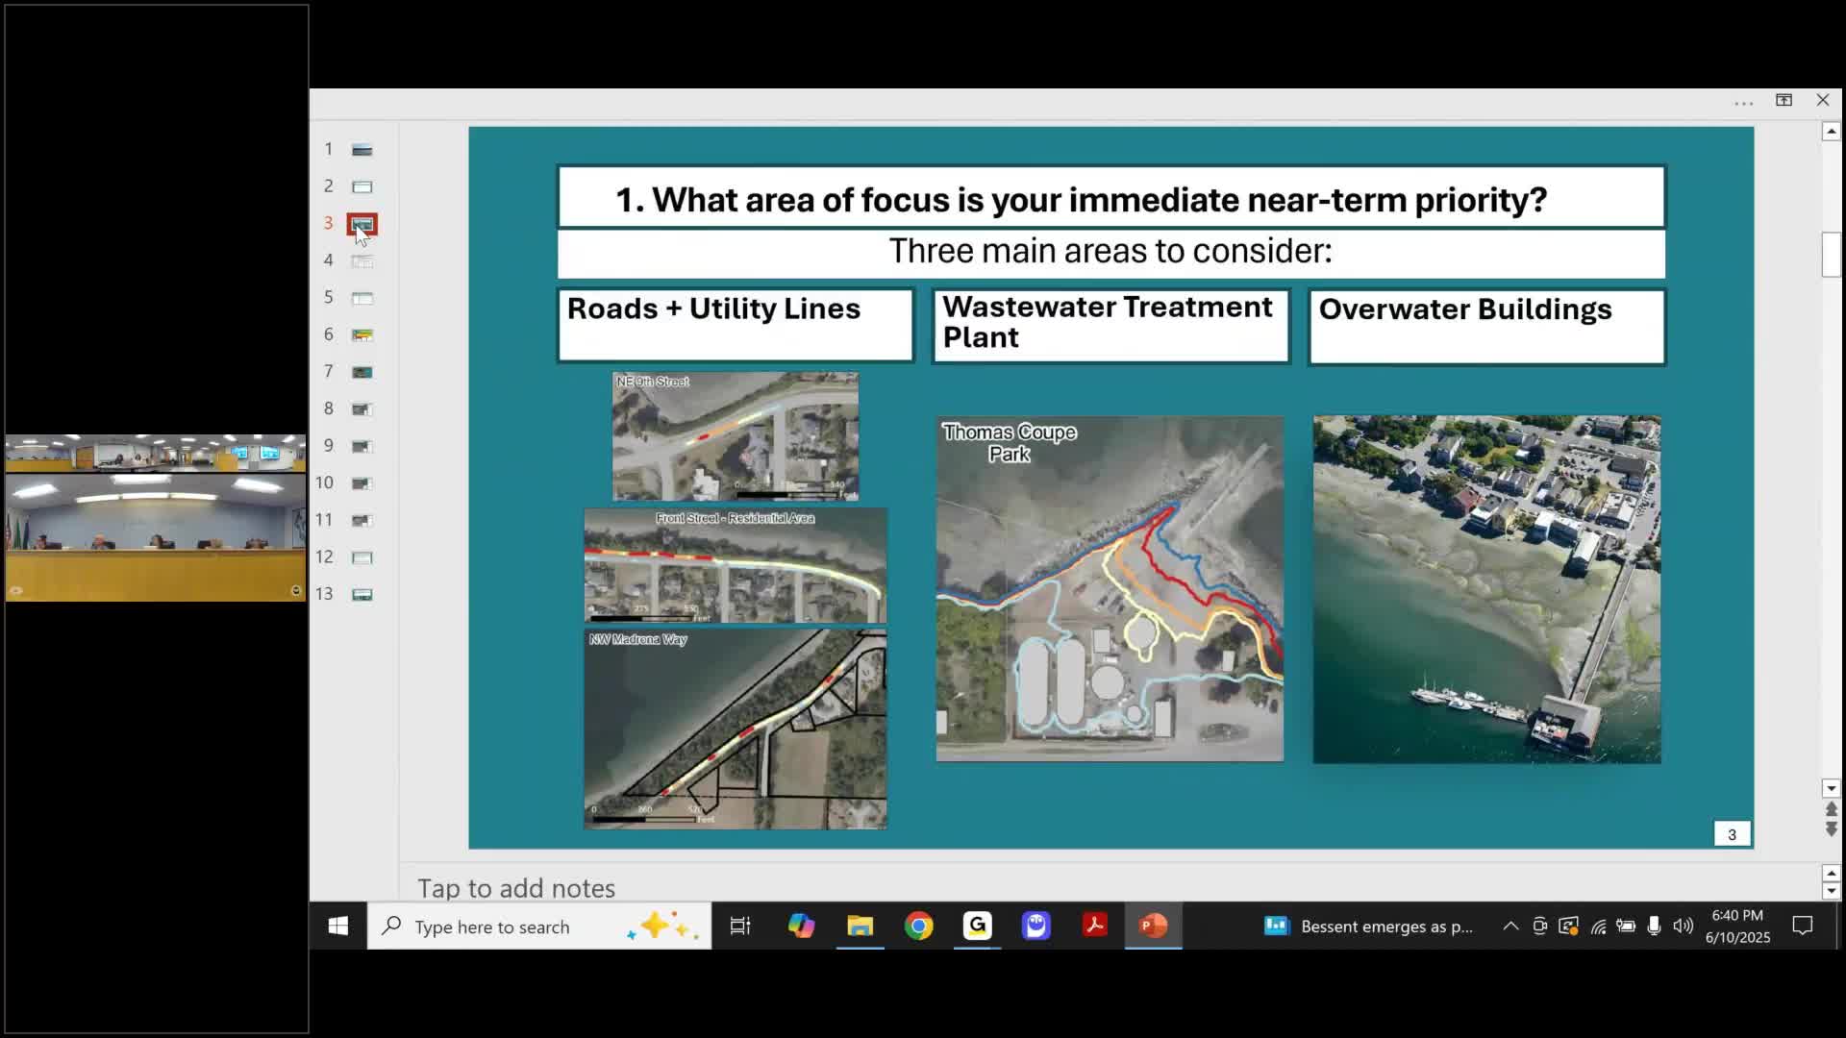Go to next slide double arrow
The width and height of the screenshot is (1846, 1038).
pyautogui.click(x=1831, y=829)
